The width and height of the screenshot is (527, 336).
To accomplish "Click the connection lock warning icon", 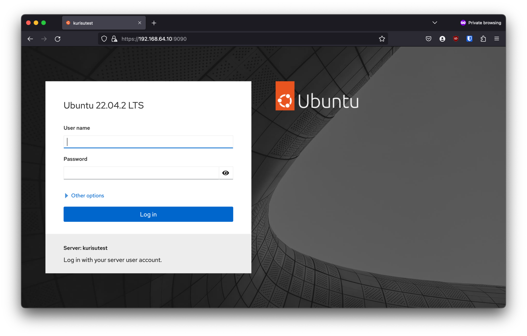I will point(114,39).
